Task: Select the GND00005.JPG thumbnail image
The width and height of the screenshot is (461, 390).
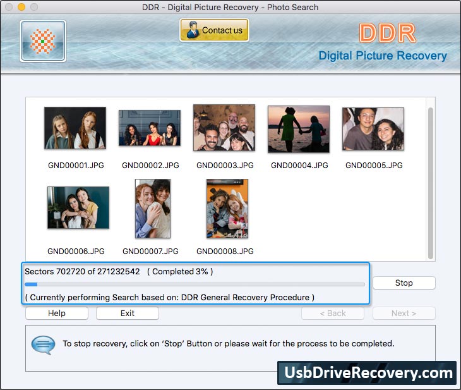Action: click(373, 129)
